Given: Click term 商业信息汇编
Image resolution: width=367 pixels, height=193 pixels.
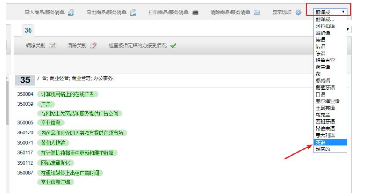Looking at the screenshot, I should [x=56, y=182].
